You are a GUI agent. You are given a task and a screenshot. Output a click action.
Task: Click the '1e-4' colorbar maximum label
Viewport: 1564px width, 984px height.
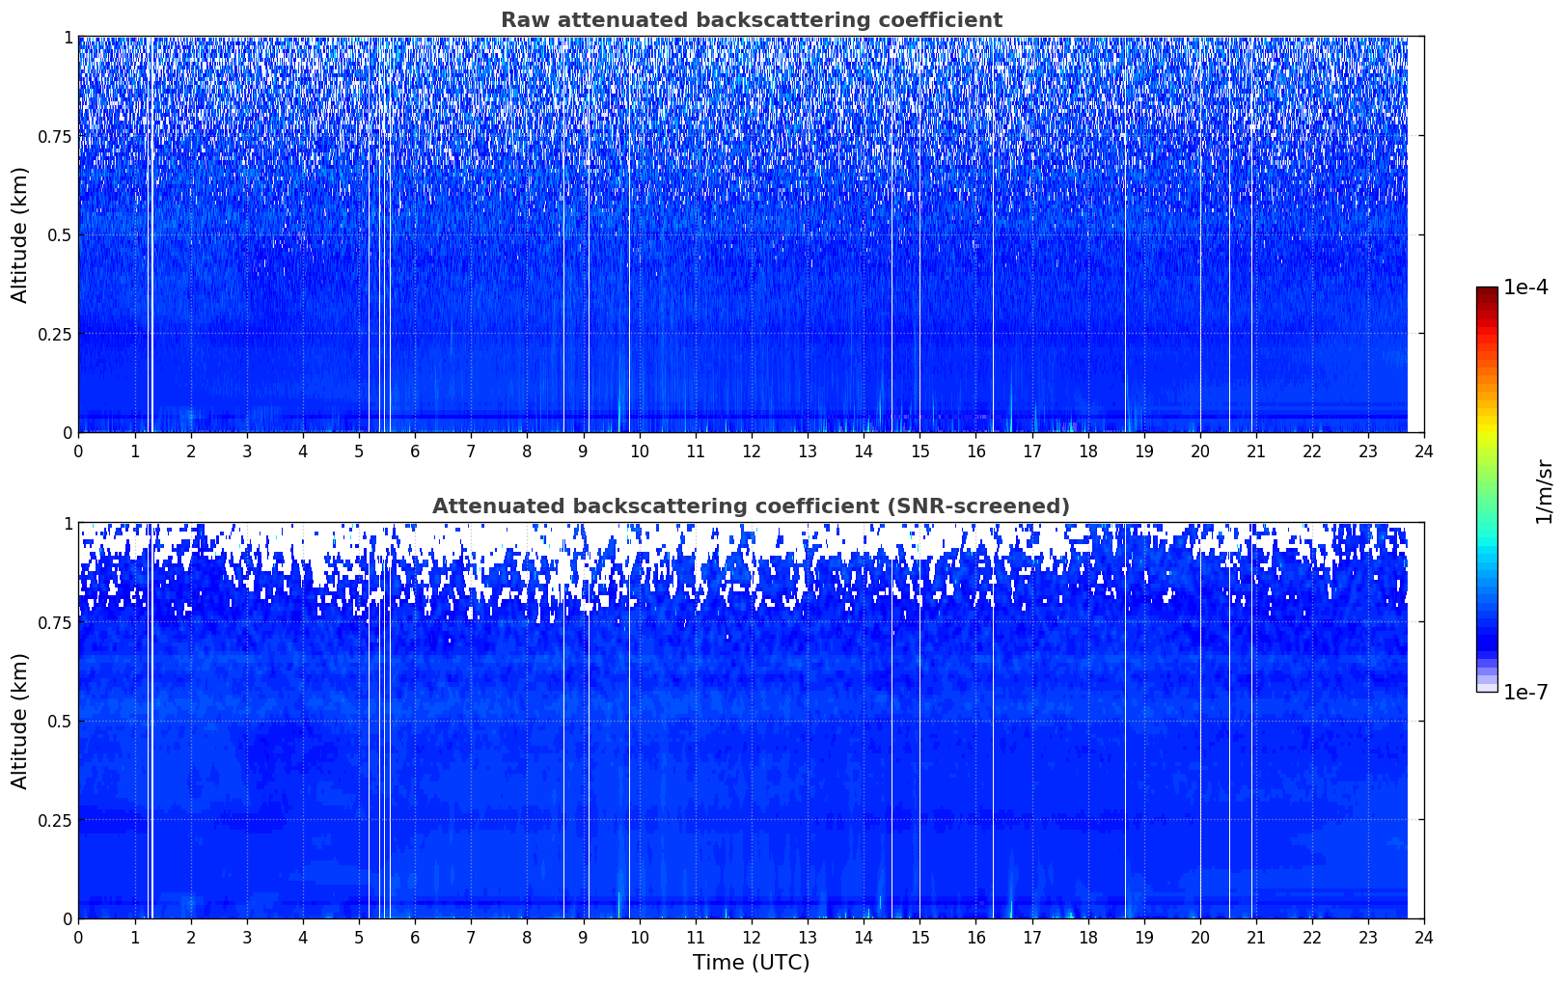[x=1525, y=287]
